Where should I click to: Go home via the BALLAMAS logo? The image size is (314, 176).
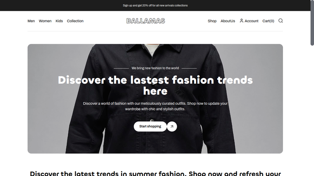146,21
